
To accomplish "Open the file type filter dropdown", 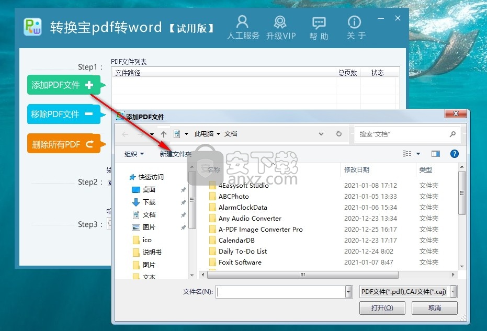I will 454,292.
